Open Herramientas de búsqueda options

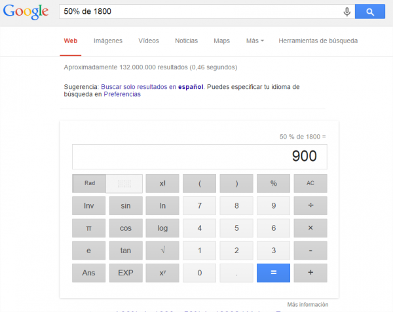318,41
